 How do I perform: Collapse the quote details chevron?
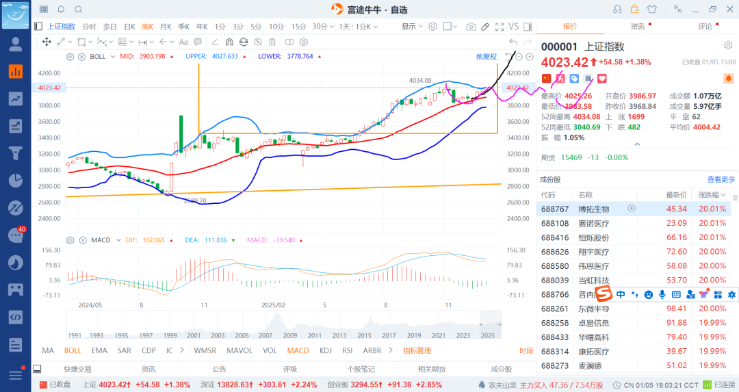[637, 144]
